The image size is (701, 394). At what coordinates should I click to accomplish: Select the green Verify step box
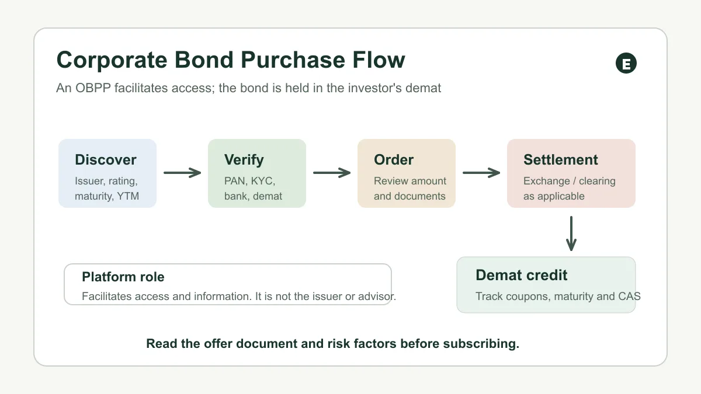(257, 173)
